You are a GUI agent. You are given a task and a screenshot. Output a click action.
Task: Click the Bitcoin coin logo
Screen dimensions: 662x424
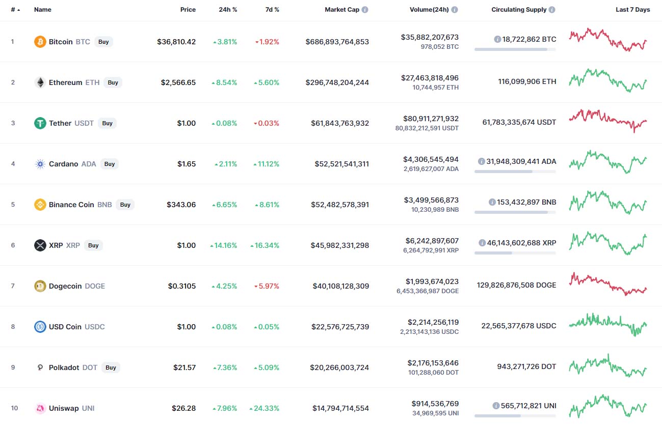pyautogui.click(x=40, y=42)
